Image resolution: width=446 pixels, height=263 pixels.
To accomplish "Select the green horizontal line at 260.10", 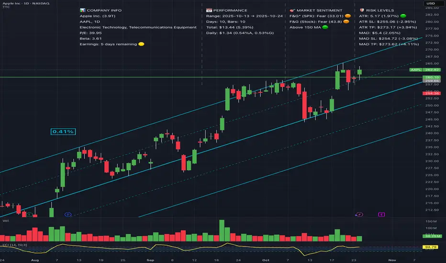I will [211, 77].
